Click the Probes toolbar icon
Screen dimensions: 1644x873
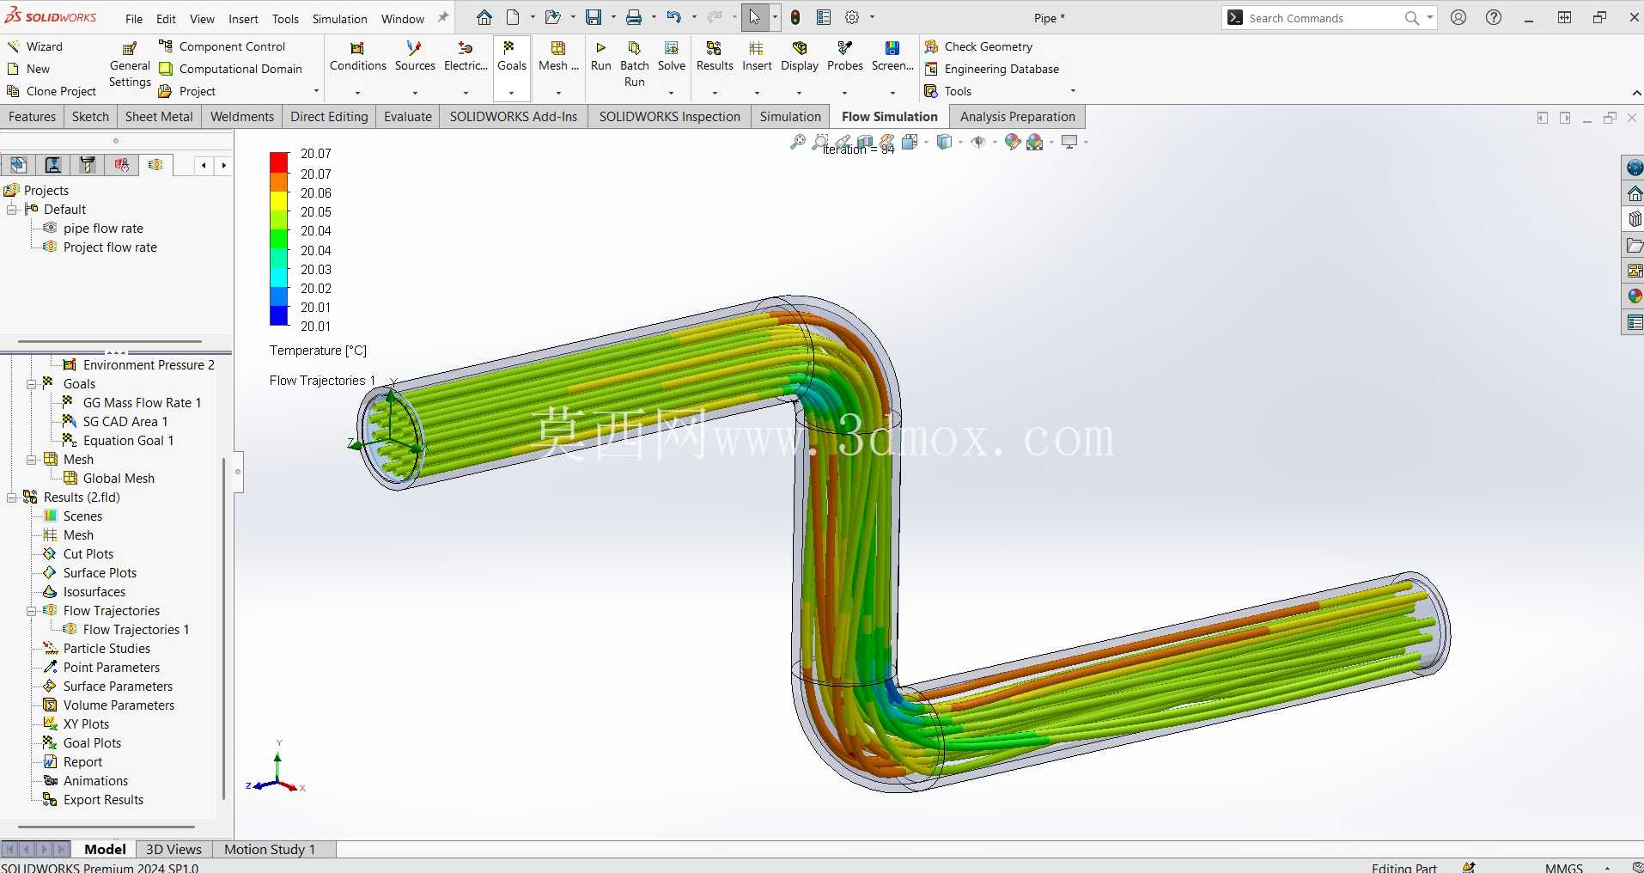tap(845, 48)
